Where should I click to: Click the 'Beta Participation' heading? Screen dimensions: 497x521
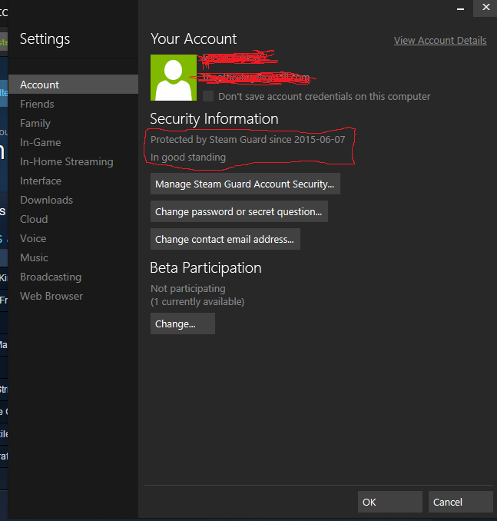[x=206, y=268]
